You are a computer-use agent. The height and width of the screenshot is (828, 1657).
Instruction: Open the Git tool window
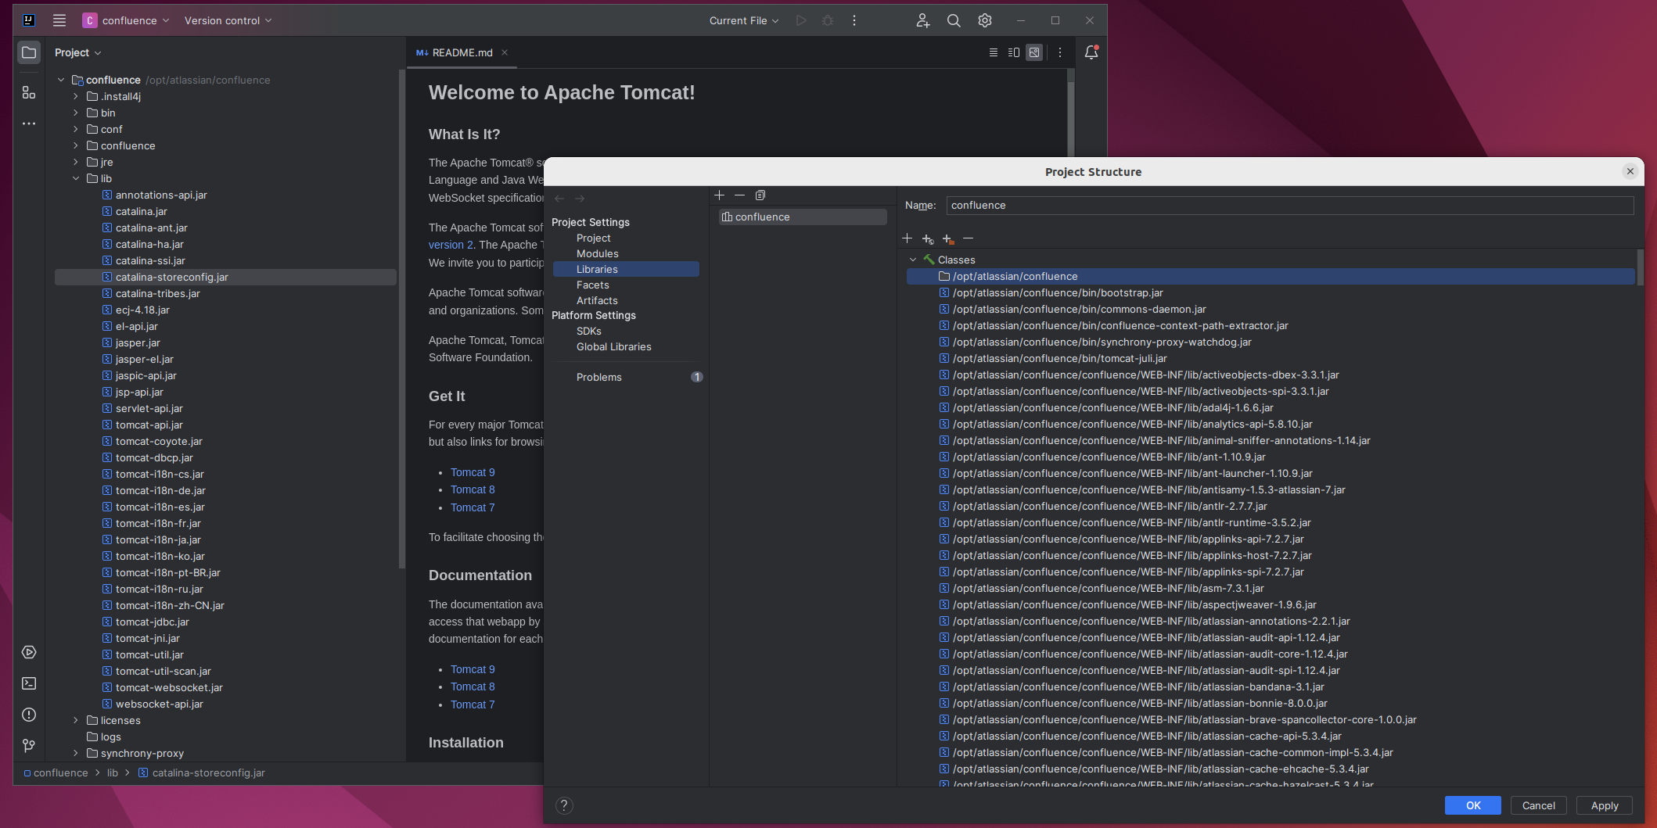pos(29,746)
